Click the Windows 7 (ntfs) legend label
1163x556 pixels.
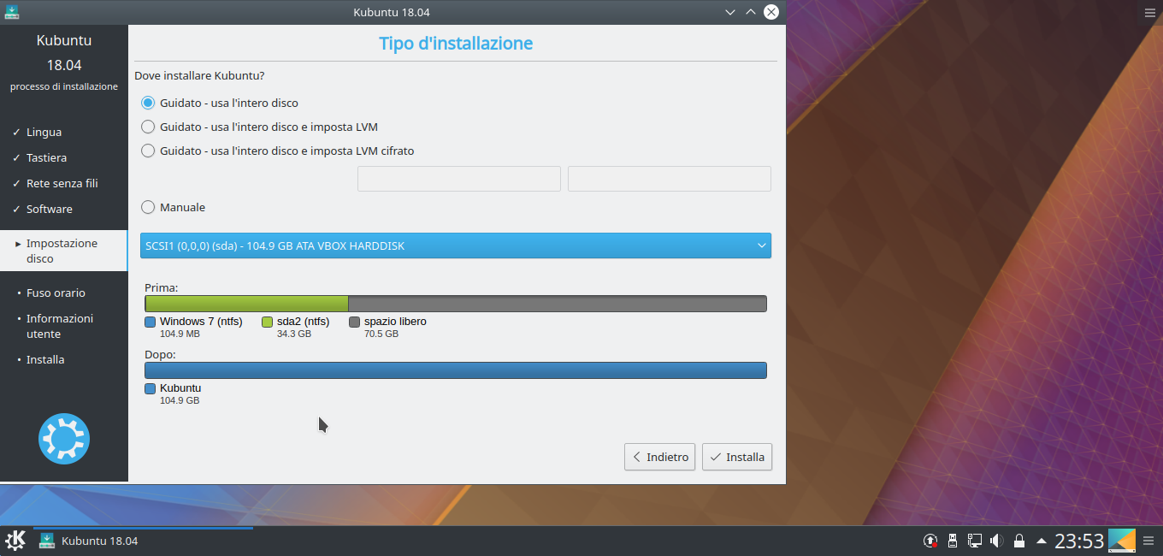pyautogui.click(x=201, y=322)
